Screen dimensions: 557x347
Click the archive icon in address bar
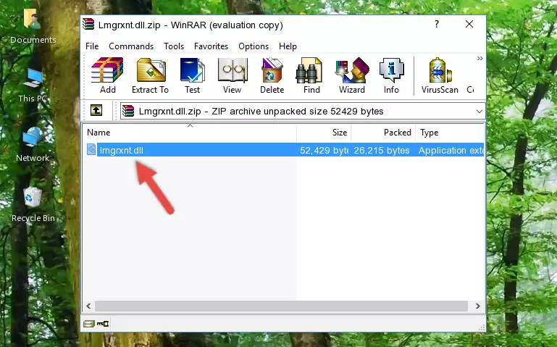point(128,111)
